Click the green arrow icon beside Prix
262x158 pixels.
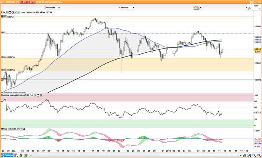tap(19, 12)
